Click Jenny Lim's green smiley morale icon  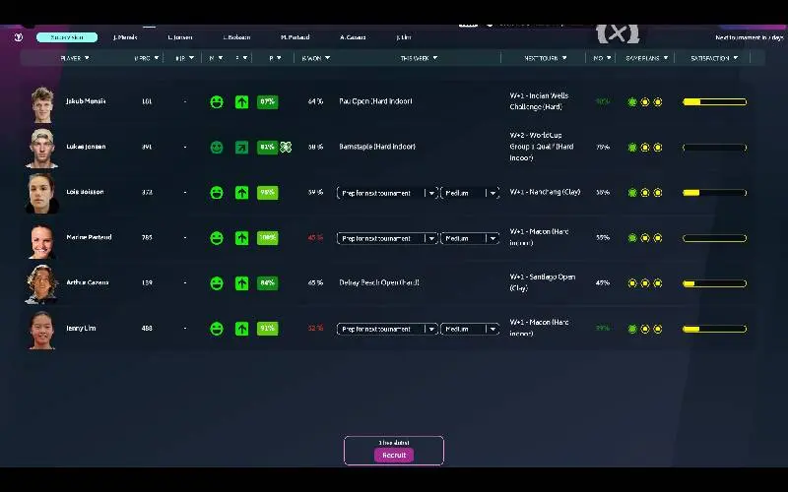click(217, 329)
